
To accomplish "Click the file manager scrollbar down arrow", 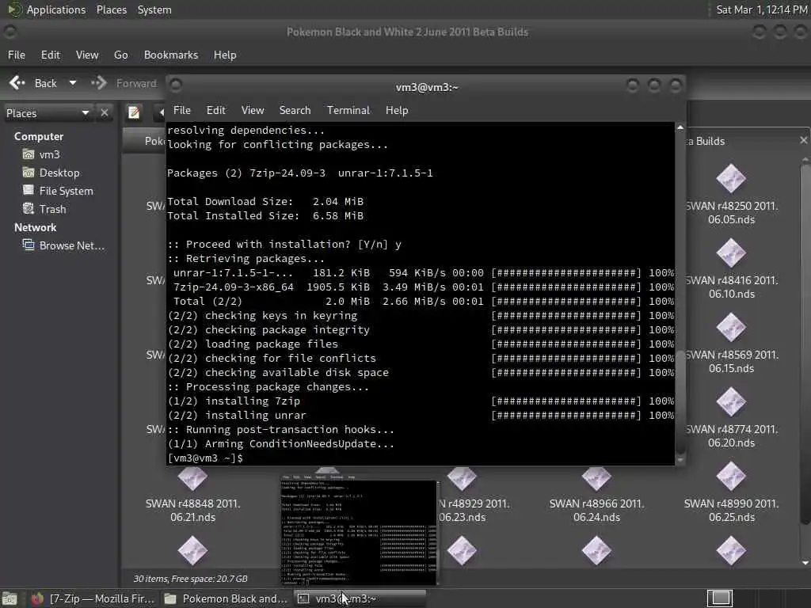I will [805, 563].
